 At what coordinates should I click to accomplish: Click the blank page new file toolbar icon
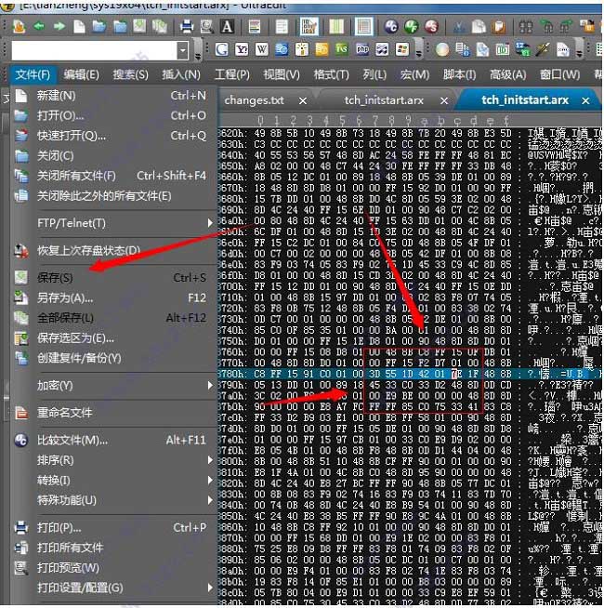[x=80, y=26]
